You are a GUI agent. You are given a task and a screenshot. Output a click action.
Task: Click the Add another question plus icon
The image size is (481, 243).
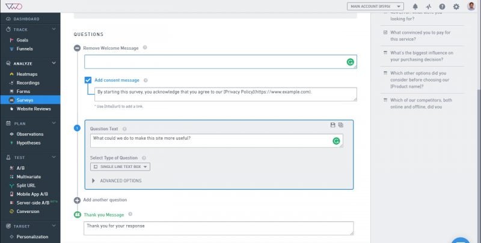coord(77,200)
